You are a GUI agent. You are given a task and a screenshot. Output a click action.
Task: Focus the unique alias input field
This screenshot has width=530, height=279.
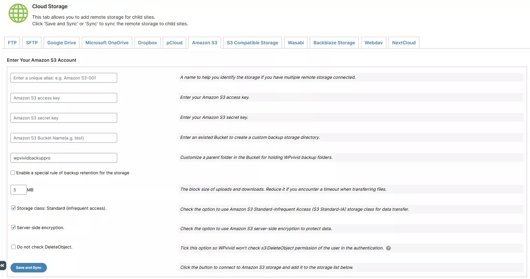click(x=64, y=78)
